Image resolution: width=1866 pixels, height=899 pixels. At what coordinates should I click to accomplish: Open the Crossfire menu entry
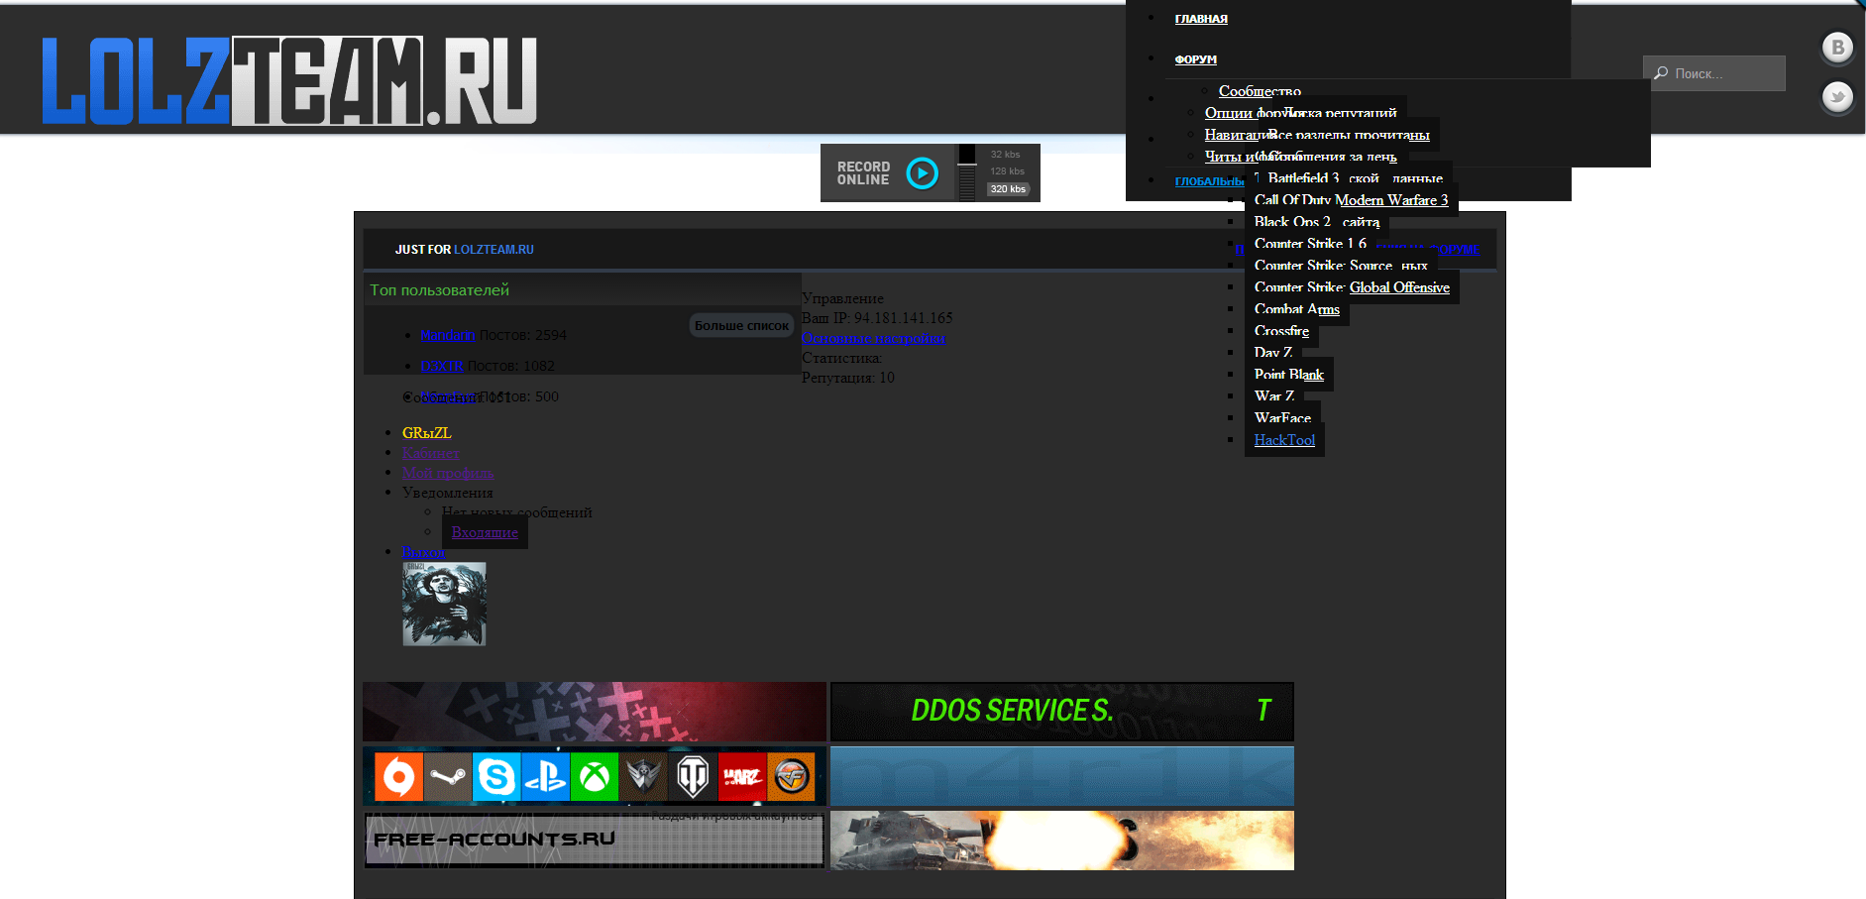(1281, 331)
